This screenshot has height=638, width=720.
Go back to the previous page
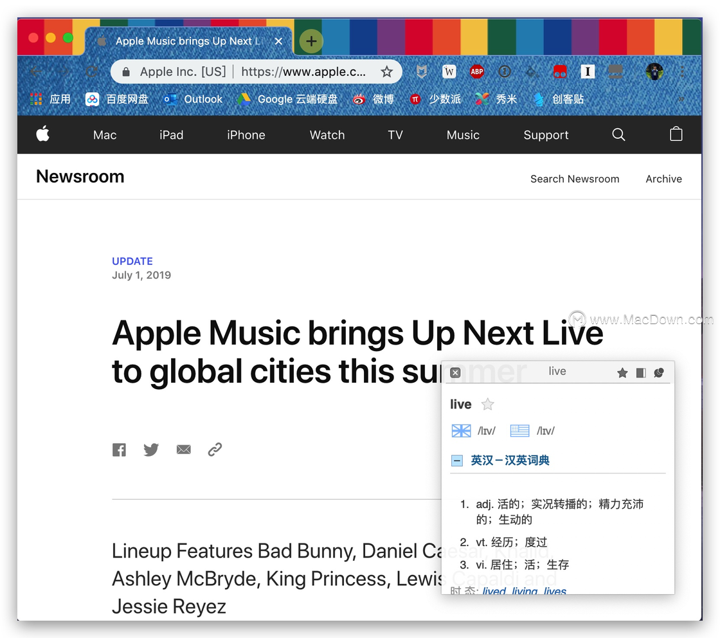tap(36, 71)
